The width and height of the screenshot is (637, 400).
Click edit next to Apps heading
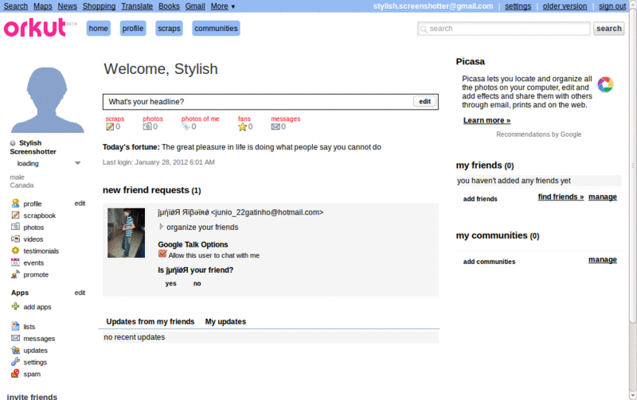point(80,293)
